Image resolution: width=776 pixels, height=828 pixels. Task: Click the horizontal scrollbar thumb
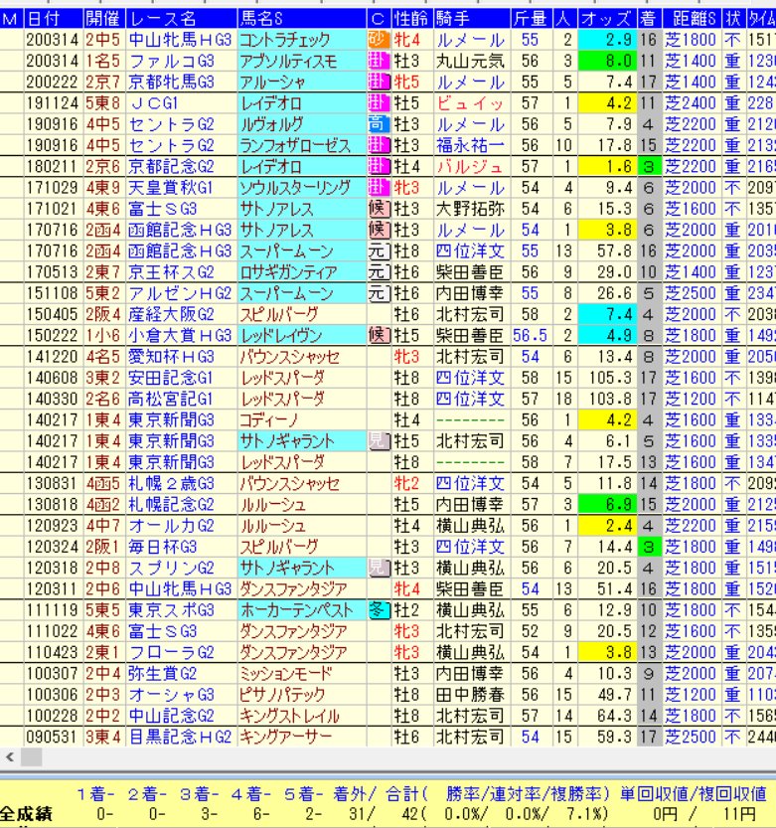(x=31, y=757)
